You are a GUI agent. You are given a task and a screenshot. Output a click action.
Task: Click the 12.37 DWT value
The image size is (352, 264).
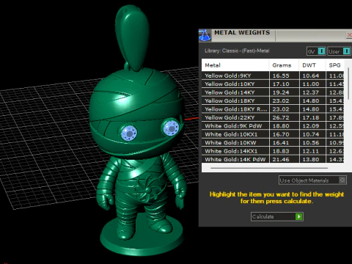311,92
